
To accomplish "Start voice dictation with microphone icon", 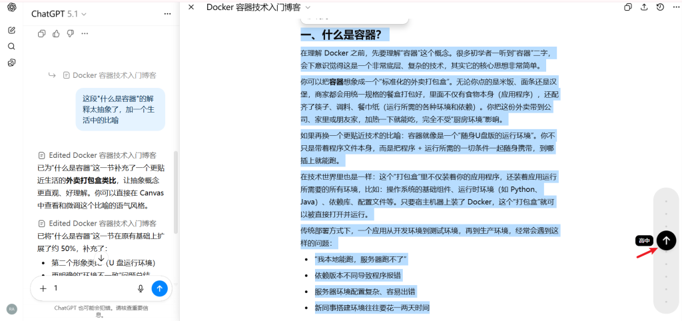I will (141, 288).
